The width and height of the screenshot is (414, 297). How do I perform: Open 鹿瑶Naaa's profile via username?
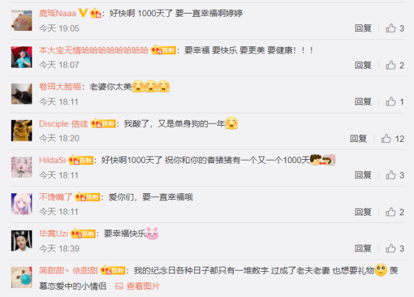pyautogui.click(x=57, y=13)
